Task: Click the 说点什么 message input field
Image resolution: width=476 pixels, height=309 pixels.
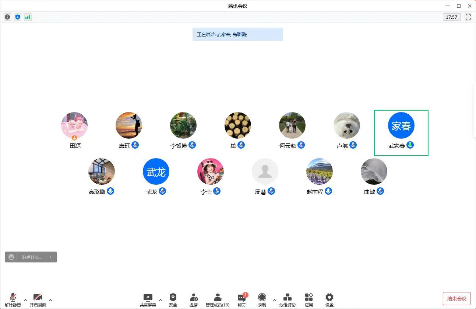Action: pyautogui.click(x=32, y=257)
